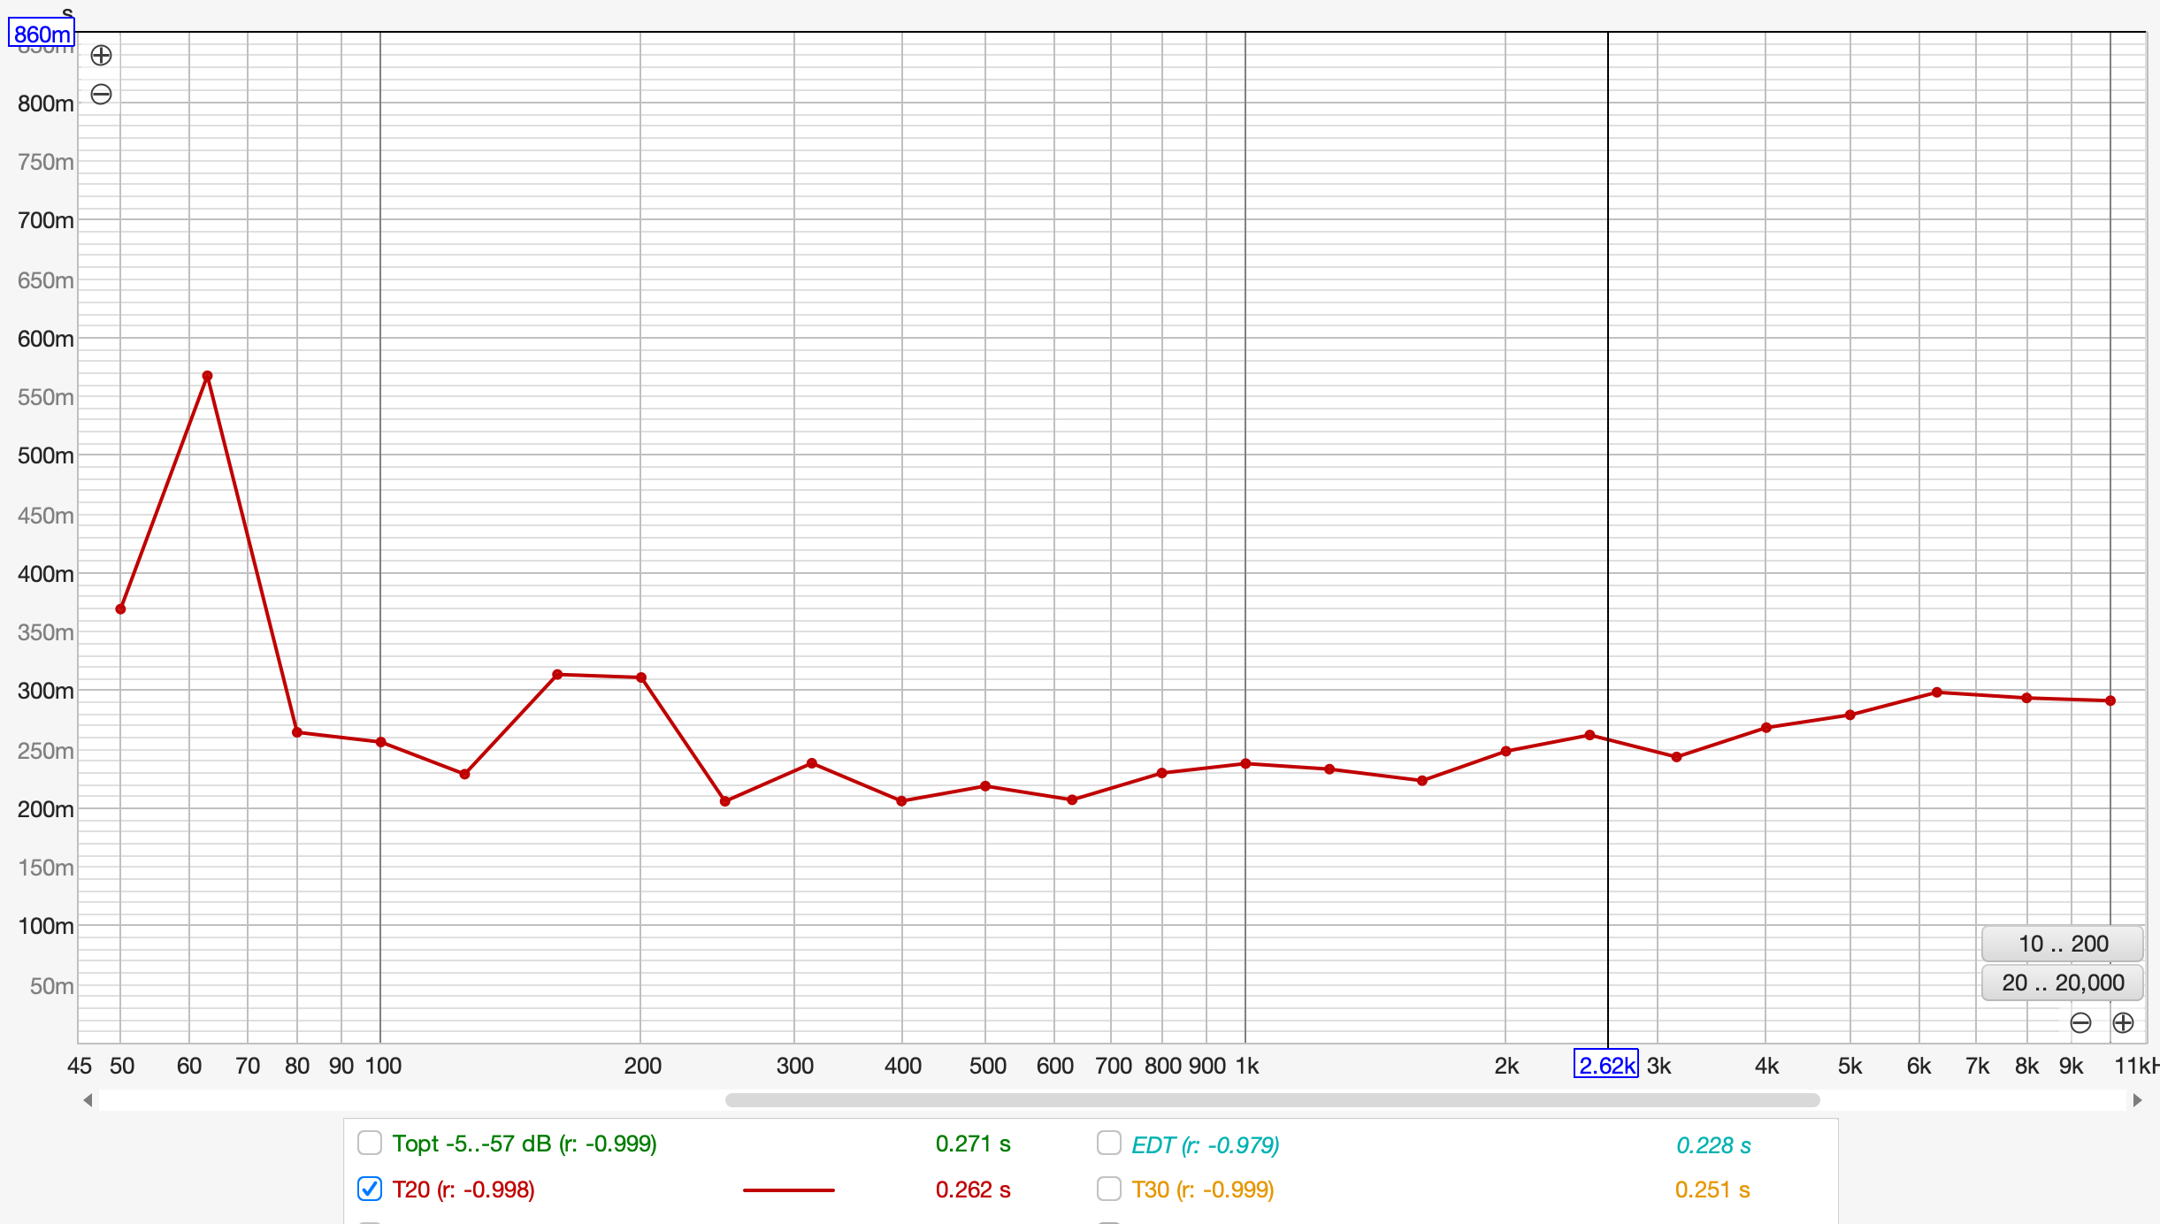Screen dimensions: 2160x1224
Task: Click the left scroll arrow under the graph
Action: coord(88,1100)
